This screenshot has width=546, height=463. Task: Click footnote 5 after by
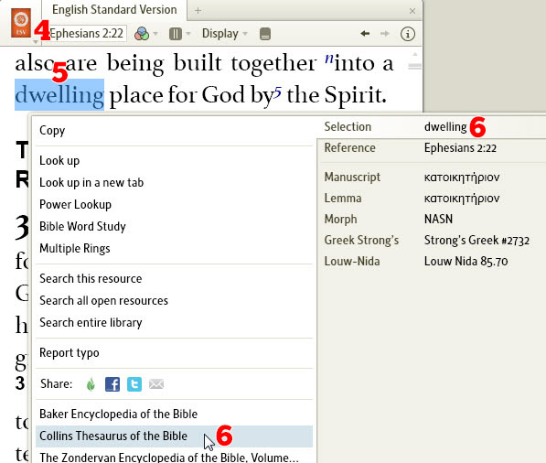pos(277,92)
